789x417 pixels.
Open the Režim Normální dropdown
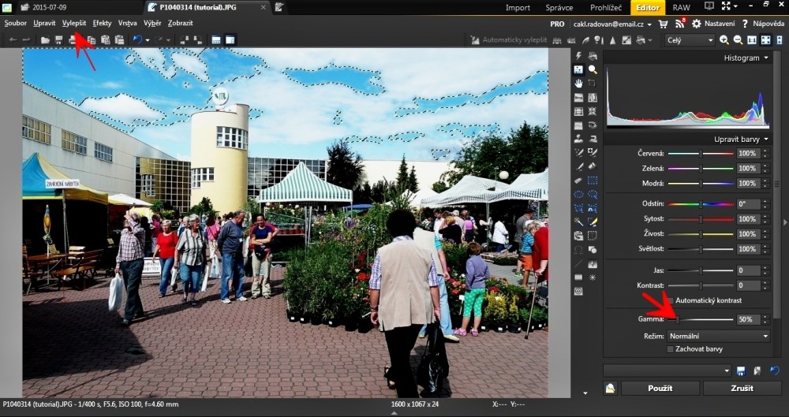coord(718,336)
